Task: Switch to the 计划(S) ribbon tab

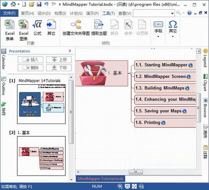Action: (x=76, y=13)
